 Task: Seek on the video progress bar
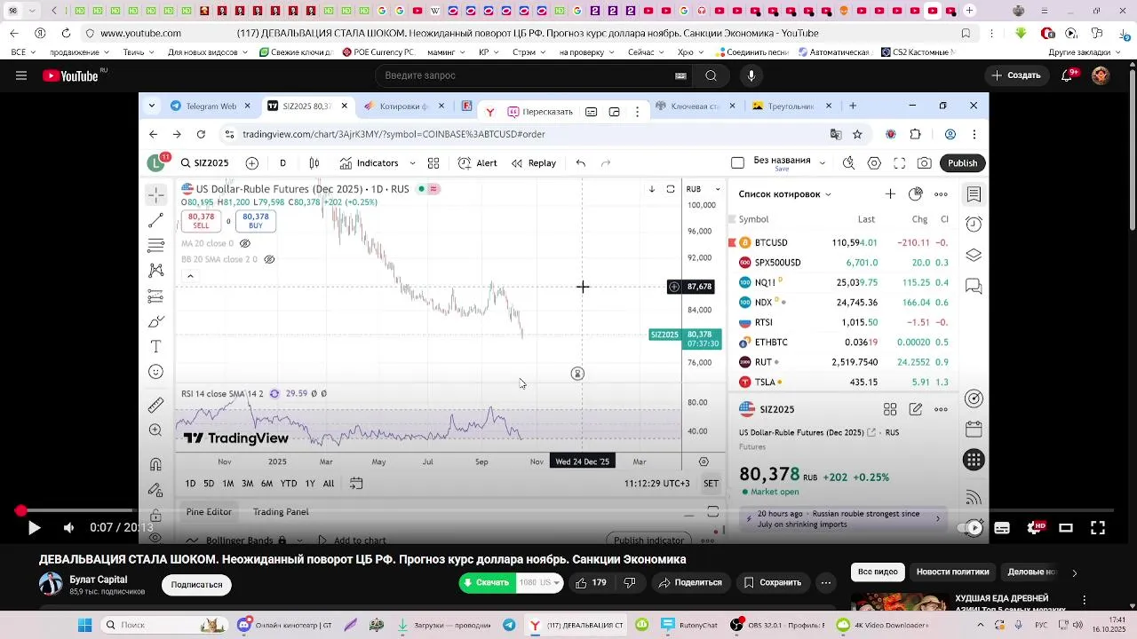(x=568, y=511)
